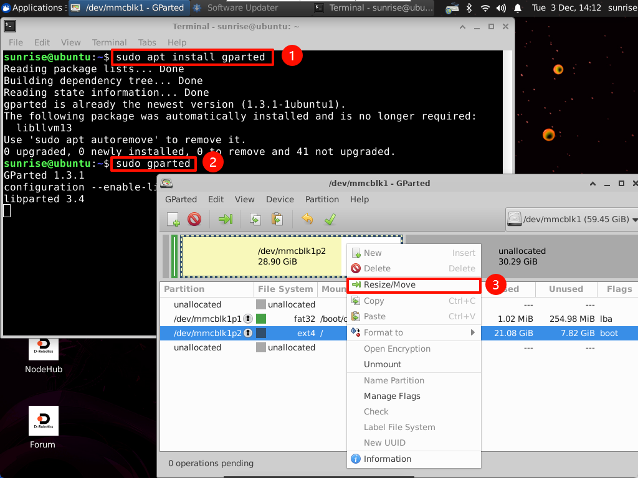638x478 pixels.
Task: Click the lba flag on the fat32 row
Action: pyautogui.click(x=606, y=319)
